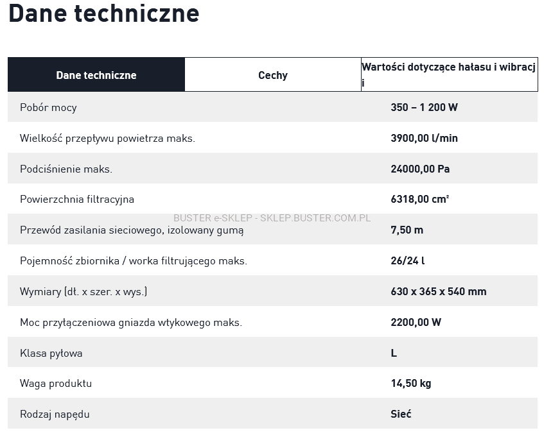This screenshot has height=435, width=544.
Task: Click the Dane techniczne page heading
Action: tap(103, 13)
